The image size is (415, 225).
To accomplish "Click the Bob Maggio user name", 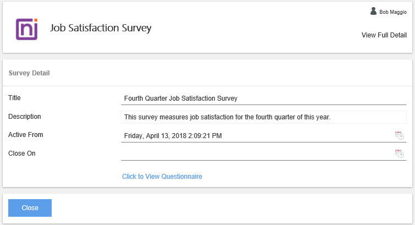I will click(x=393, y=12).
